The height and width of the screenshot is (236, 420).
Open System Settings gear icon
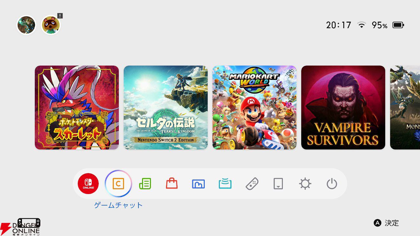click(305, 184)
